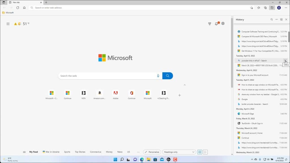Search history with magnifier icon
The width and height of the screenshot is (290, 163).
[272, 20]
